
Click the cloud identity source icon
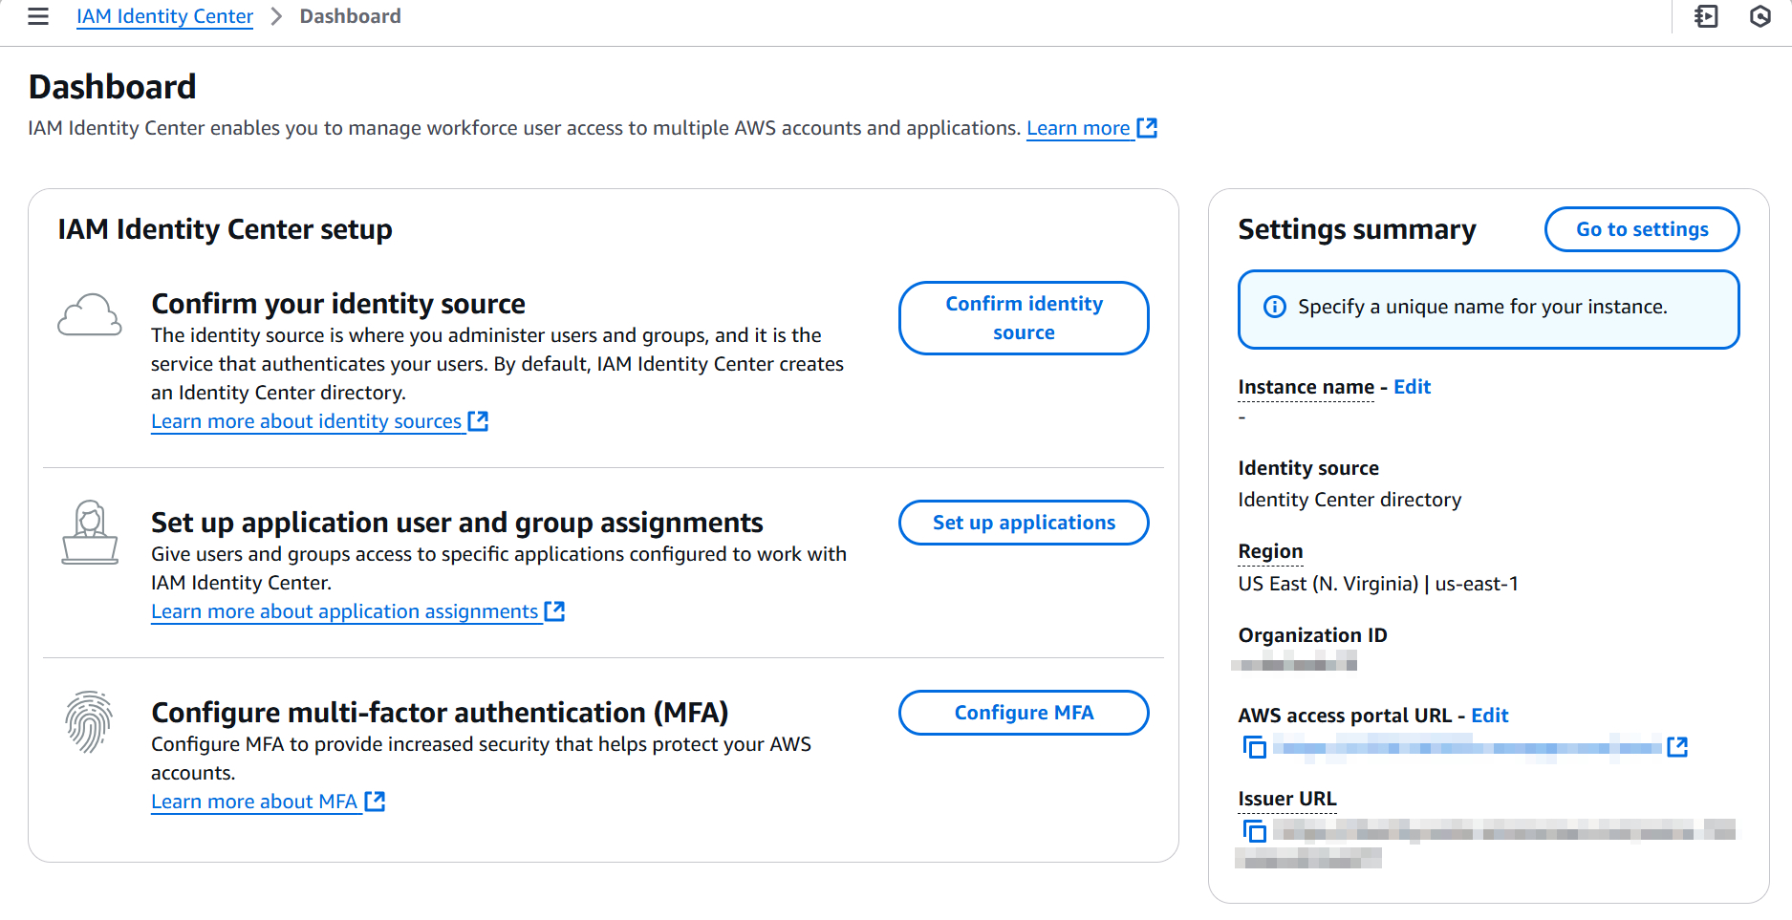tap(90, 315)
